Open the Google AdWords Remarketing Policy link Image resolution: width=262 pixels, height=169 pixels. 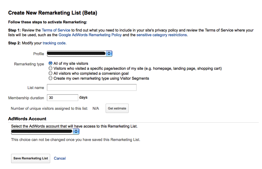pos(90,35)
